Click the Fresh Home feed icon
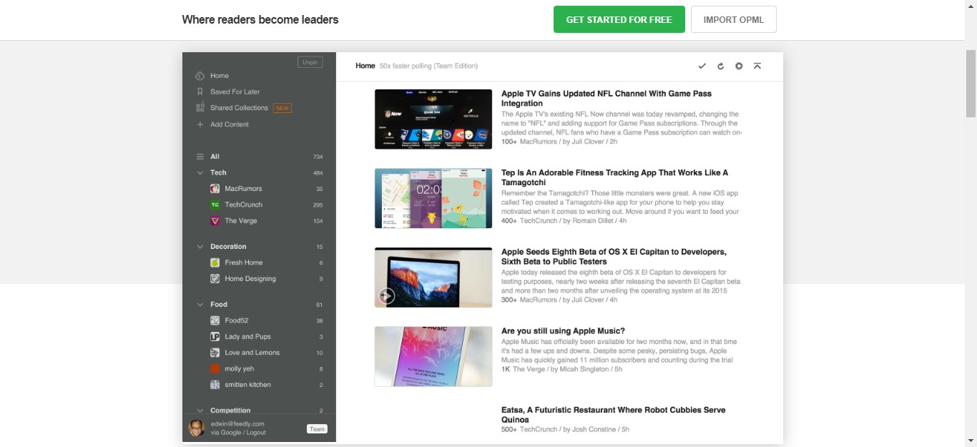Viewport: 977px width, 447px height. coord(215,262)
